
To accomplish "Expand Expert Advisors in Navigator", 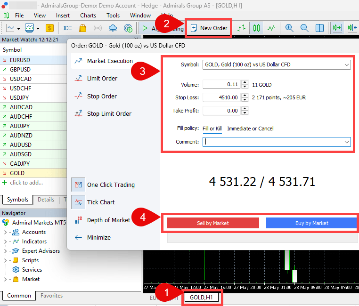I will [x=5, y=251].
